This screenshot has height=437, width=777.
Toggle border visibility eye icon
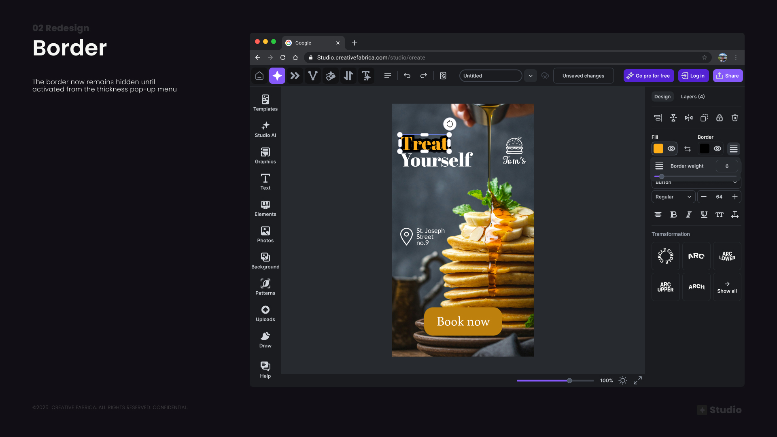click(717, 148)
